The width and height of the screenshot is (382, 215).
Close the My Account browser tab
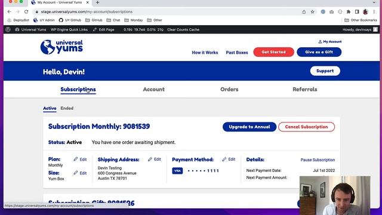[x=88, y=2]
